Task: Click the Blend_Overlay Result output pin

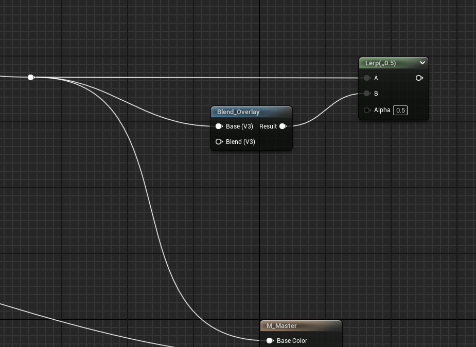Action: click(283, 126)
